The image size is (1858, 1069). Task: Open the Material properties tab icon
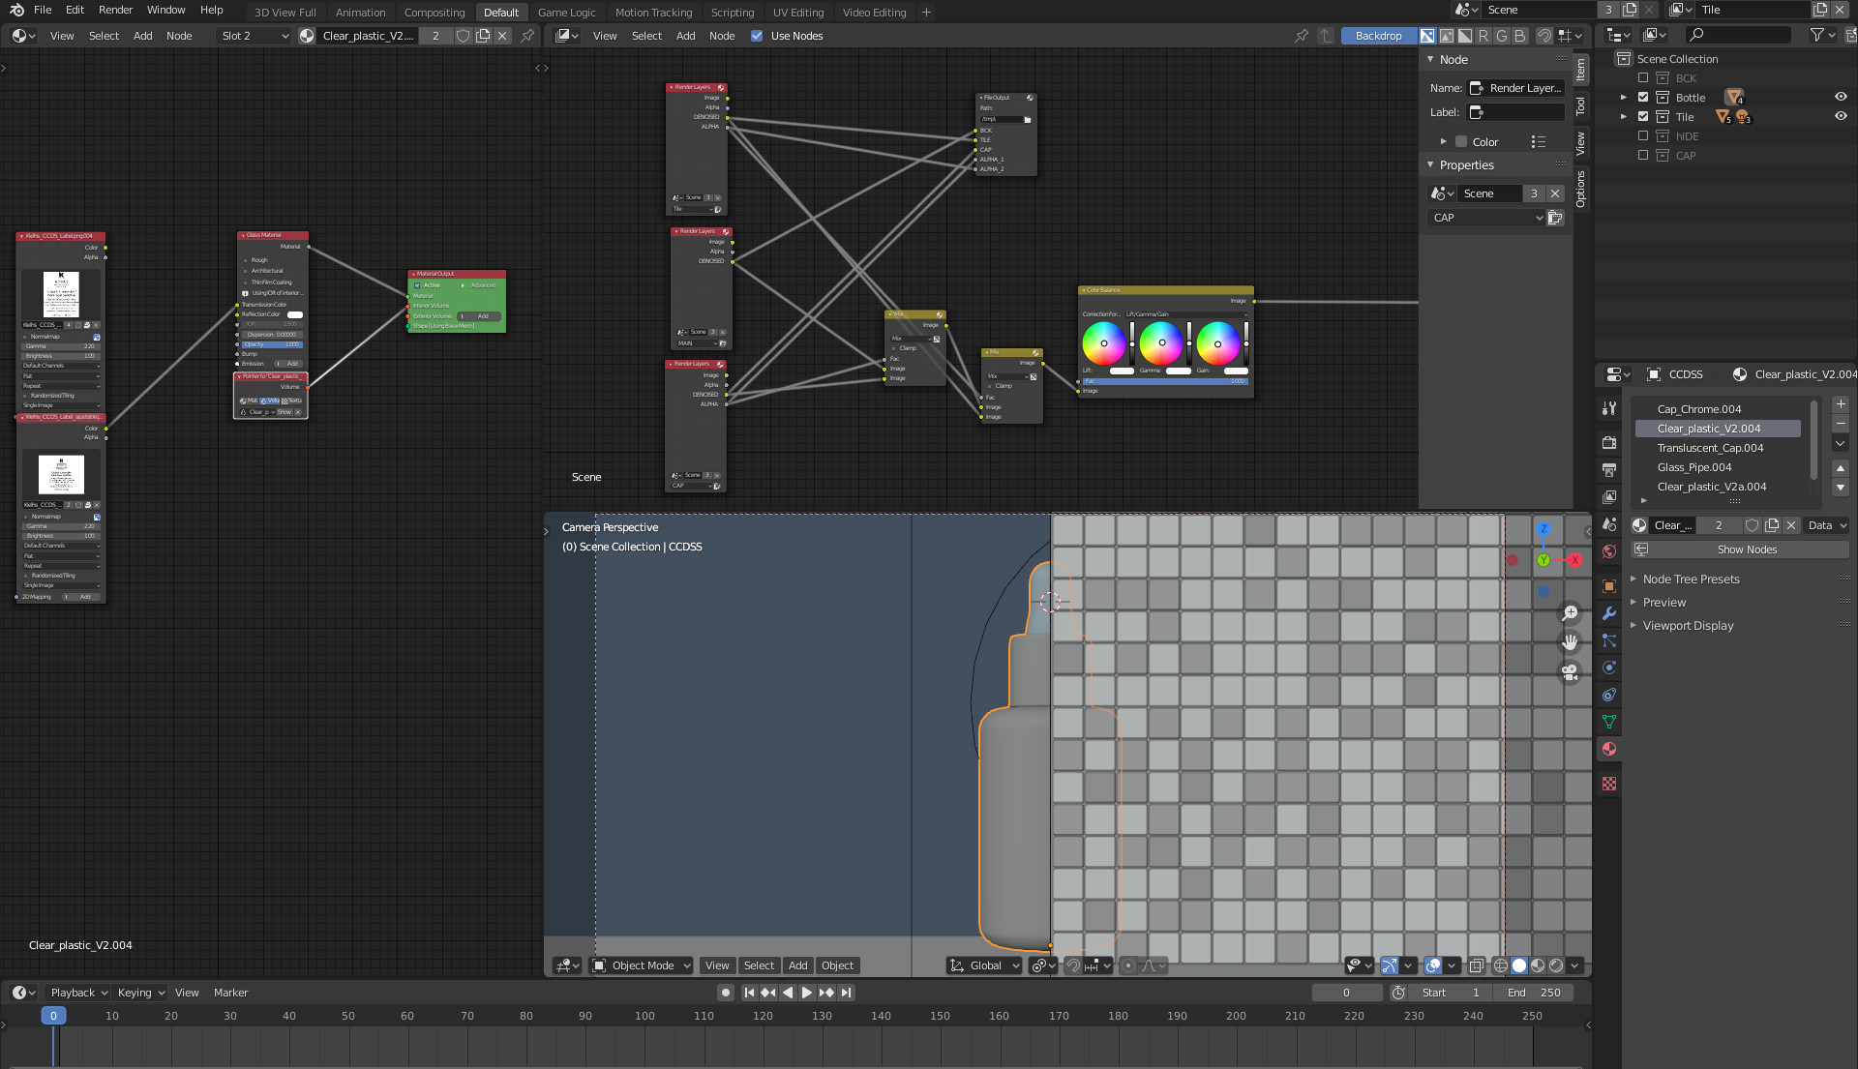(x=1609, y=749)
